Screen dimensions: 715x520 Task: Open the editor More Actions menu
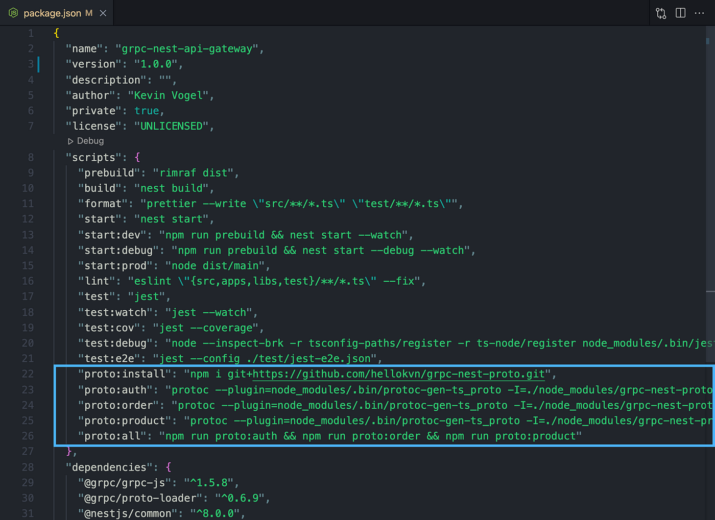700,13
